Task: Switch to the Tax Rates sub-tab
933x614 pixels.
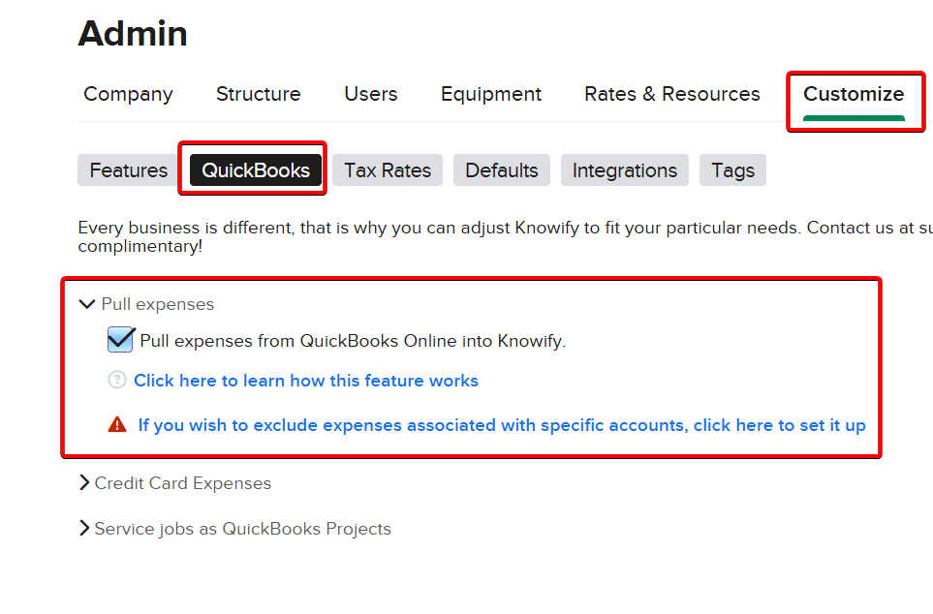Action: pos(388,170)
